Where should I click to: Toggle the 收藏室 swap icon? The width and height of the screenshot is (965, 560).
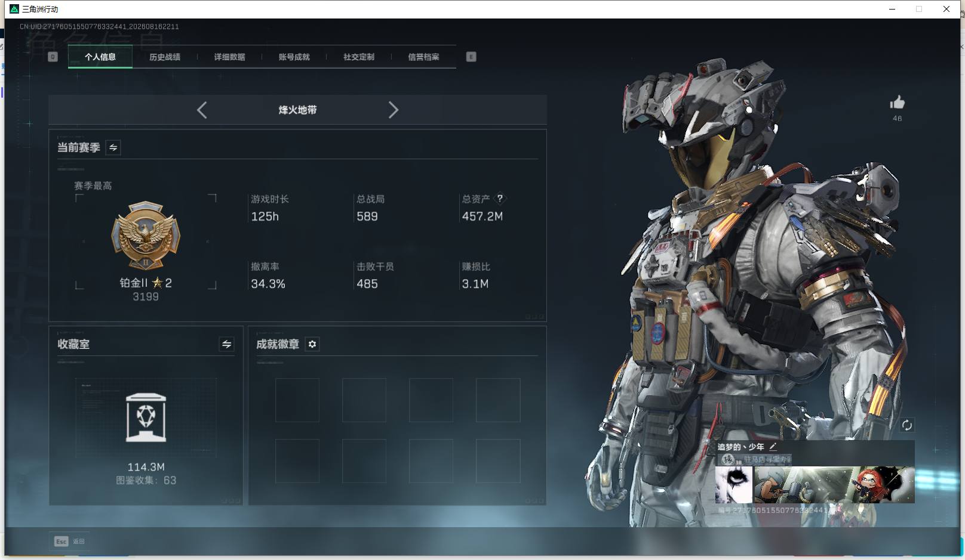[x=226, y=344]
